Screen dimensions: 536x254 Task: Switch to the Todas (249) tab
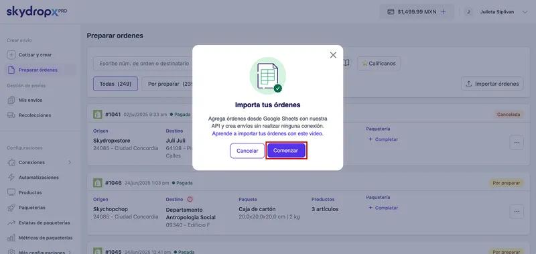coord(115,84)
